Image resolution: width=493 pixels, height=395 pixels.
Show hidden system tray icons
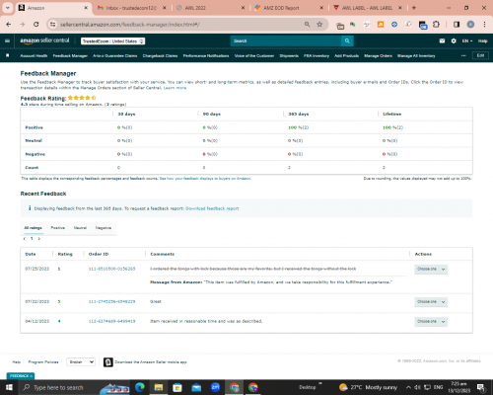tap(408, 387)
